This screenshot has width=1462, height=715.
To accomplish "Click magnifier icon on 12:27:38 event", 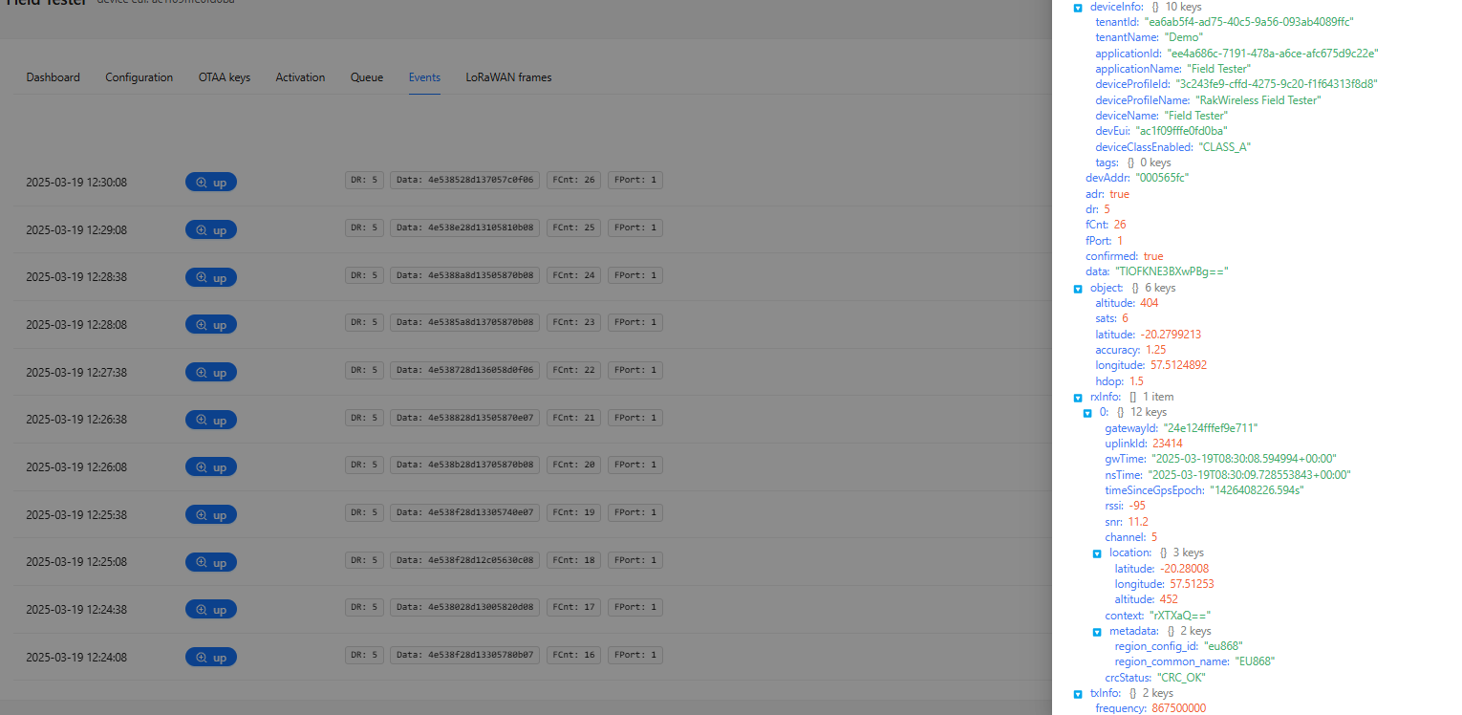I will pyautogui.click(x=202, y=372).
